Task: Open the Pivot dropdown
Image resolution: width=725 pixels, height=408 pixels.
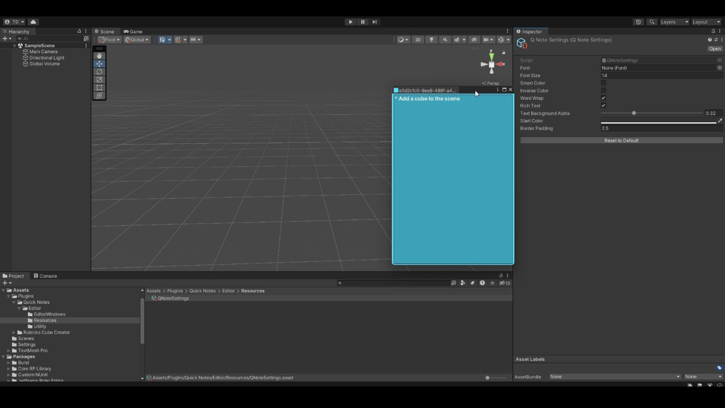Action: [x=109, y=40]
